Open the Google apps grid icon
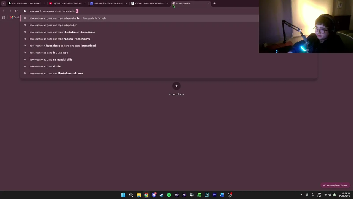 (x=3, y=17)
